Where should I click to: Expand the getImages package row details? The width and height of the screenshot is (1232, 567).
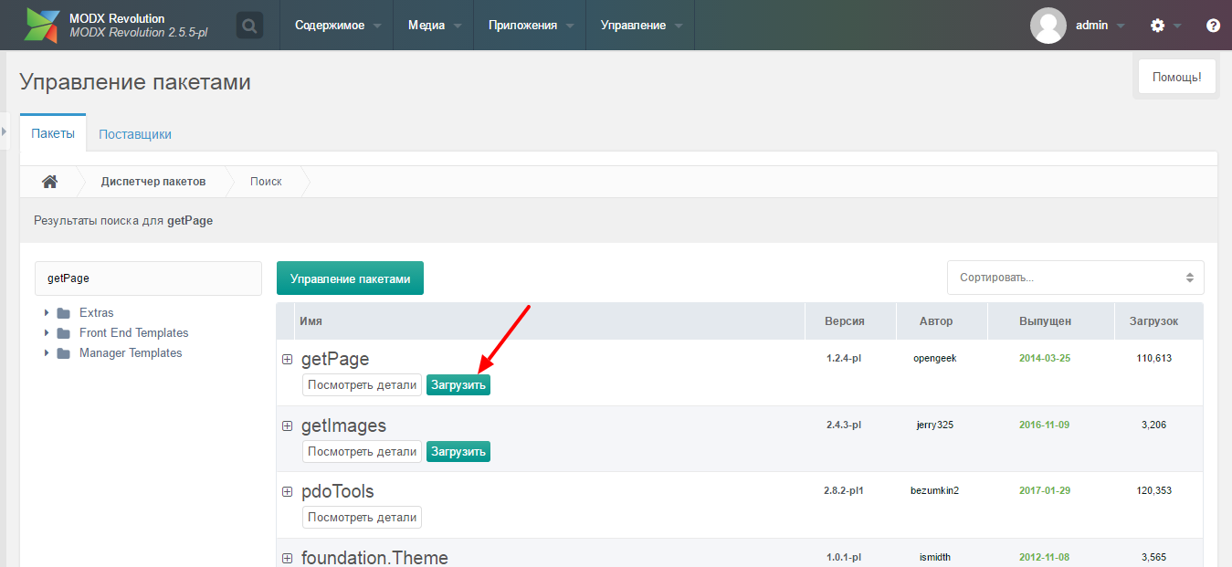click(287, 426)
